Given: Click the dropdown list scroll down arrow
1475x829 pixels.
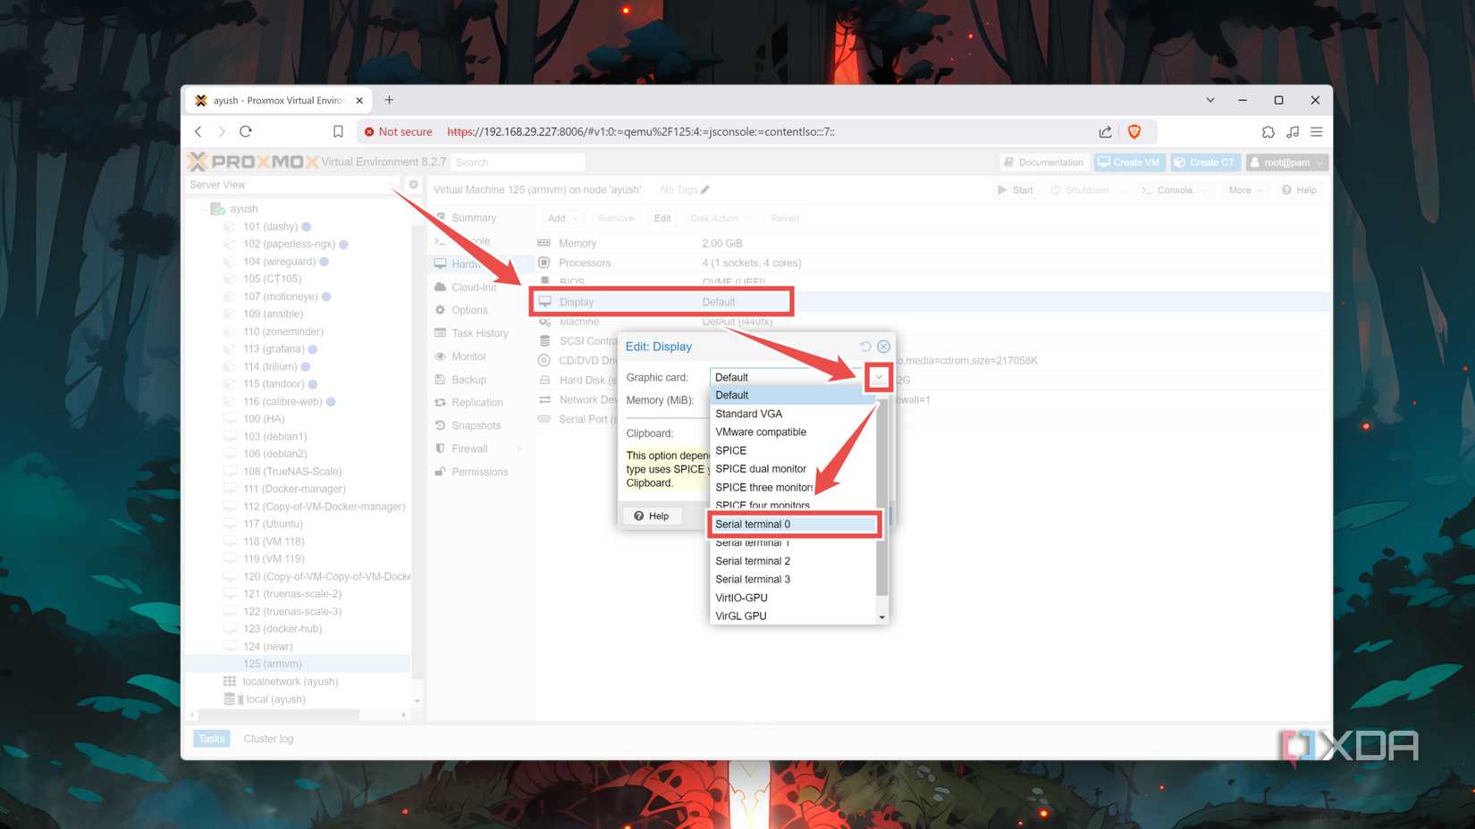Looking at the screenshot, I should coord(882,617).
